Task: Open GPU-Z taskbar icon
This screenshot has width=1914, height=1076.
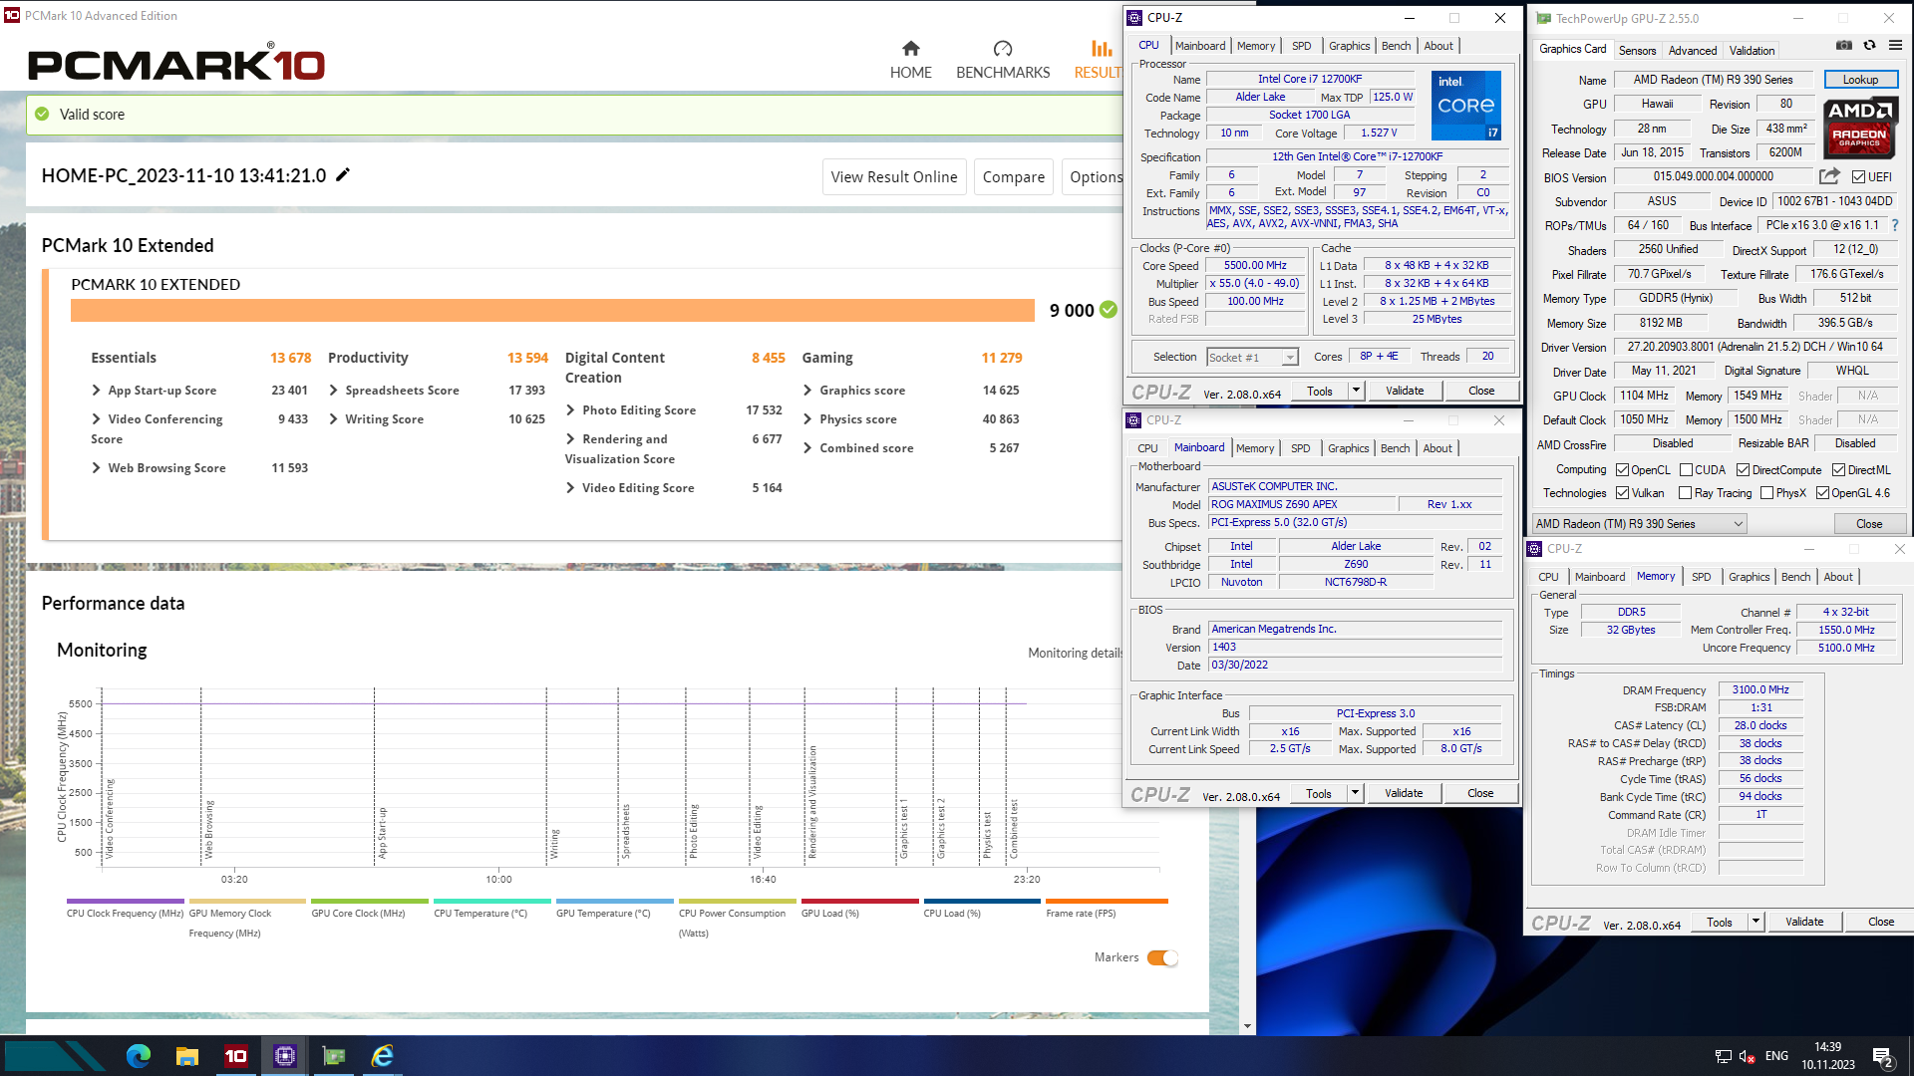Action: click(x=334, y=1055)
